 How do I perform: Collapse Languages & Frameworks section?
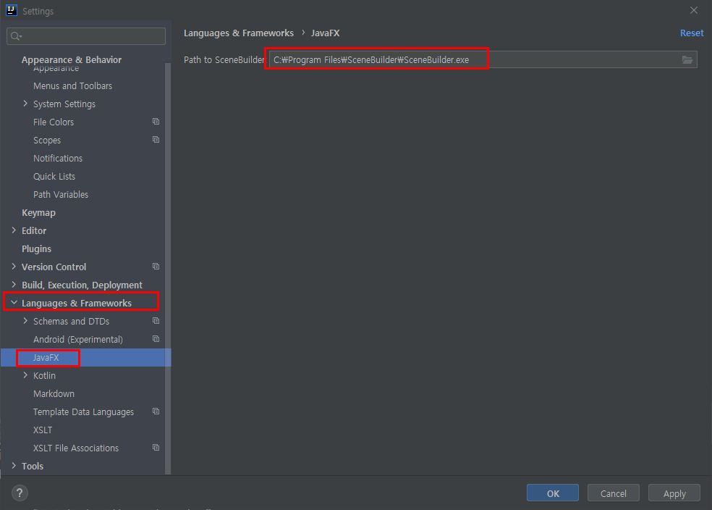point(14,302)
